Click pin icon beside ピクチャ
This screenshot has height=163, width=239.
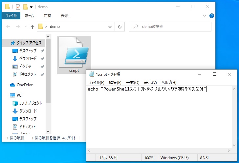pyautogui.click(x=43, y=67)
